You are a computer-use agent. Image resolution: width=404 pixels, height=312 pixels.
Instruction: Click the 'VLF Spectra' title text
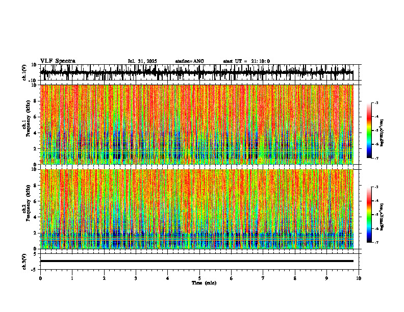(x=58, y=61)
